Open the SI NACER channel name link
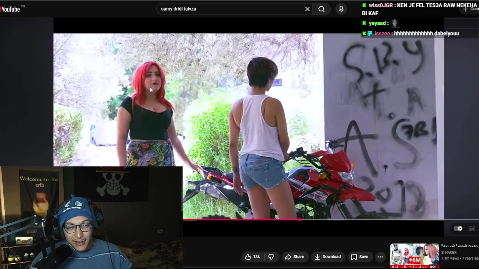 click(x=449, y=253)
